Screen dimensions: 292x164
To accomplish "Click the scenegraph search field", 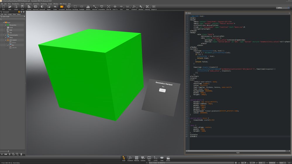I will (13, 19).
